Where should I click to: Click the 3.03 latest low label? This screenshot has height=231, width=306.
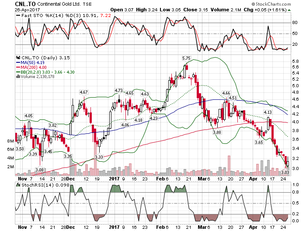[285, 172]
